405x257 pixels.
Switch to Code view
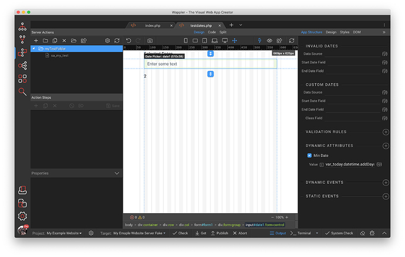[212, 32]
